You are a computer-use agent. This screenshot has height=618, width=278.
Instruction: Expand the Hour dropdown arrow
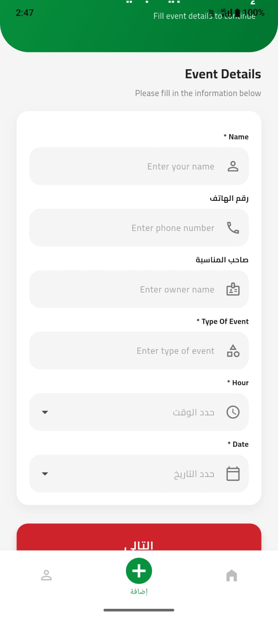pyautogui.click(x=45, y=412)
